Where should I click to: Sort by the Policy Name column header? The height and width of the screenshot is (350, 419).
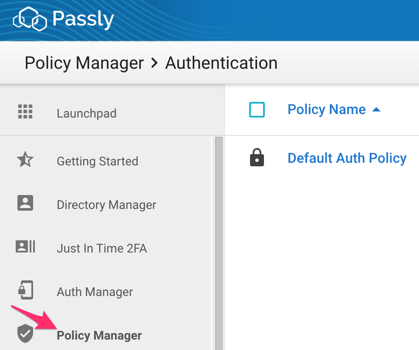327,109
